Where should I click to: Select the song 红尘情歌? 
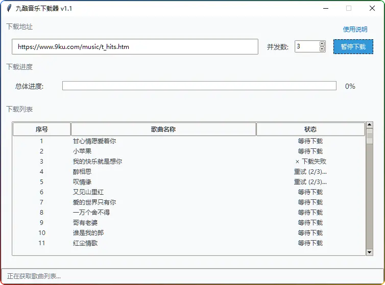(x=85, y=243)
